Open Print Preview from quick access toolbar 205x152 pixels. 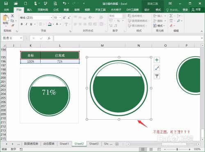(55, 3)
